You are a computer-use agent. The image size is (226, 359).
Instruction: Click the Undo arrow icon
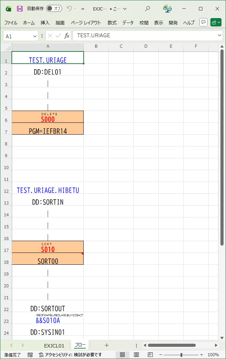click(69, 9)
